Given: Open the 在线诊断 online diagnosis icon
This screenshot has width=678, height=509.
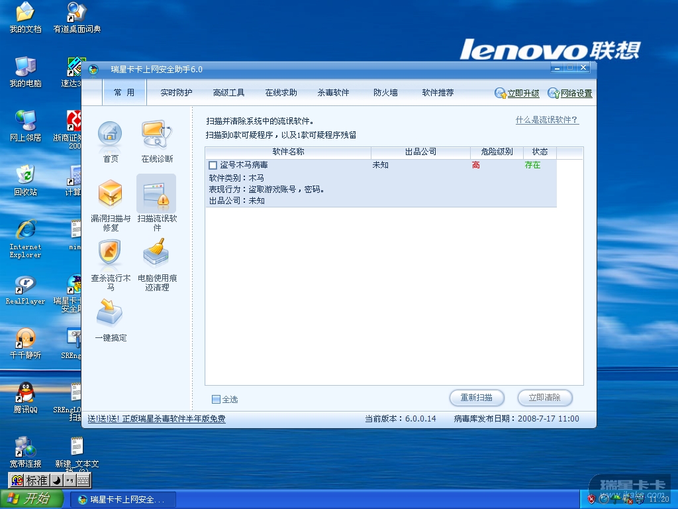Looking at the screenshot, I should (156, 134).
